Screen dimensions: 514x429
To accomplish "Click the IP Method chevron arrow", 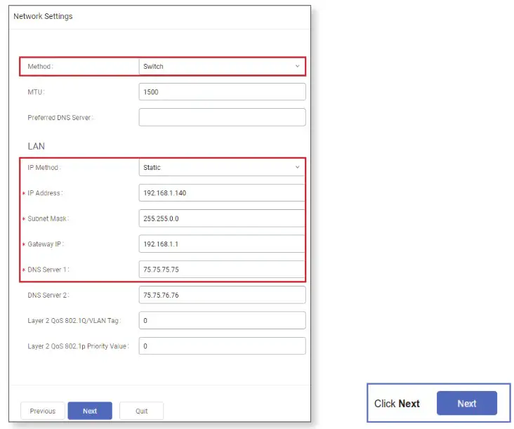I will pyautogui.click(x=297, y=168).
